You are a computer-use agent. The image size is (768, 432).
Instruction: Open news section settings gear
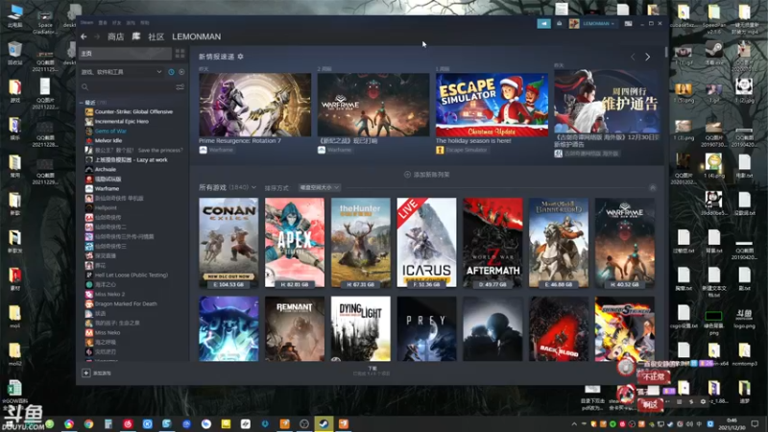coord(241,57)
